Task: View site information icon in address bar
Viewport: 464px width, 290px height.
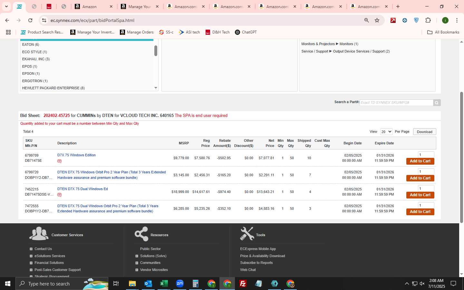Action: tap(44, 20)
